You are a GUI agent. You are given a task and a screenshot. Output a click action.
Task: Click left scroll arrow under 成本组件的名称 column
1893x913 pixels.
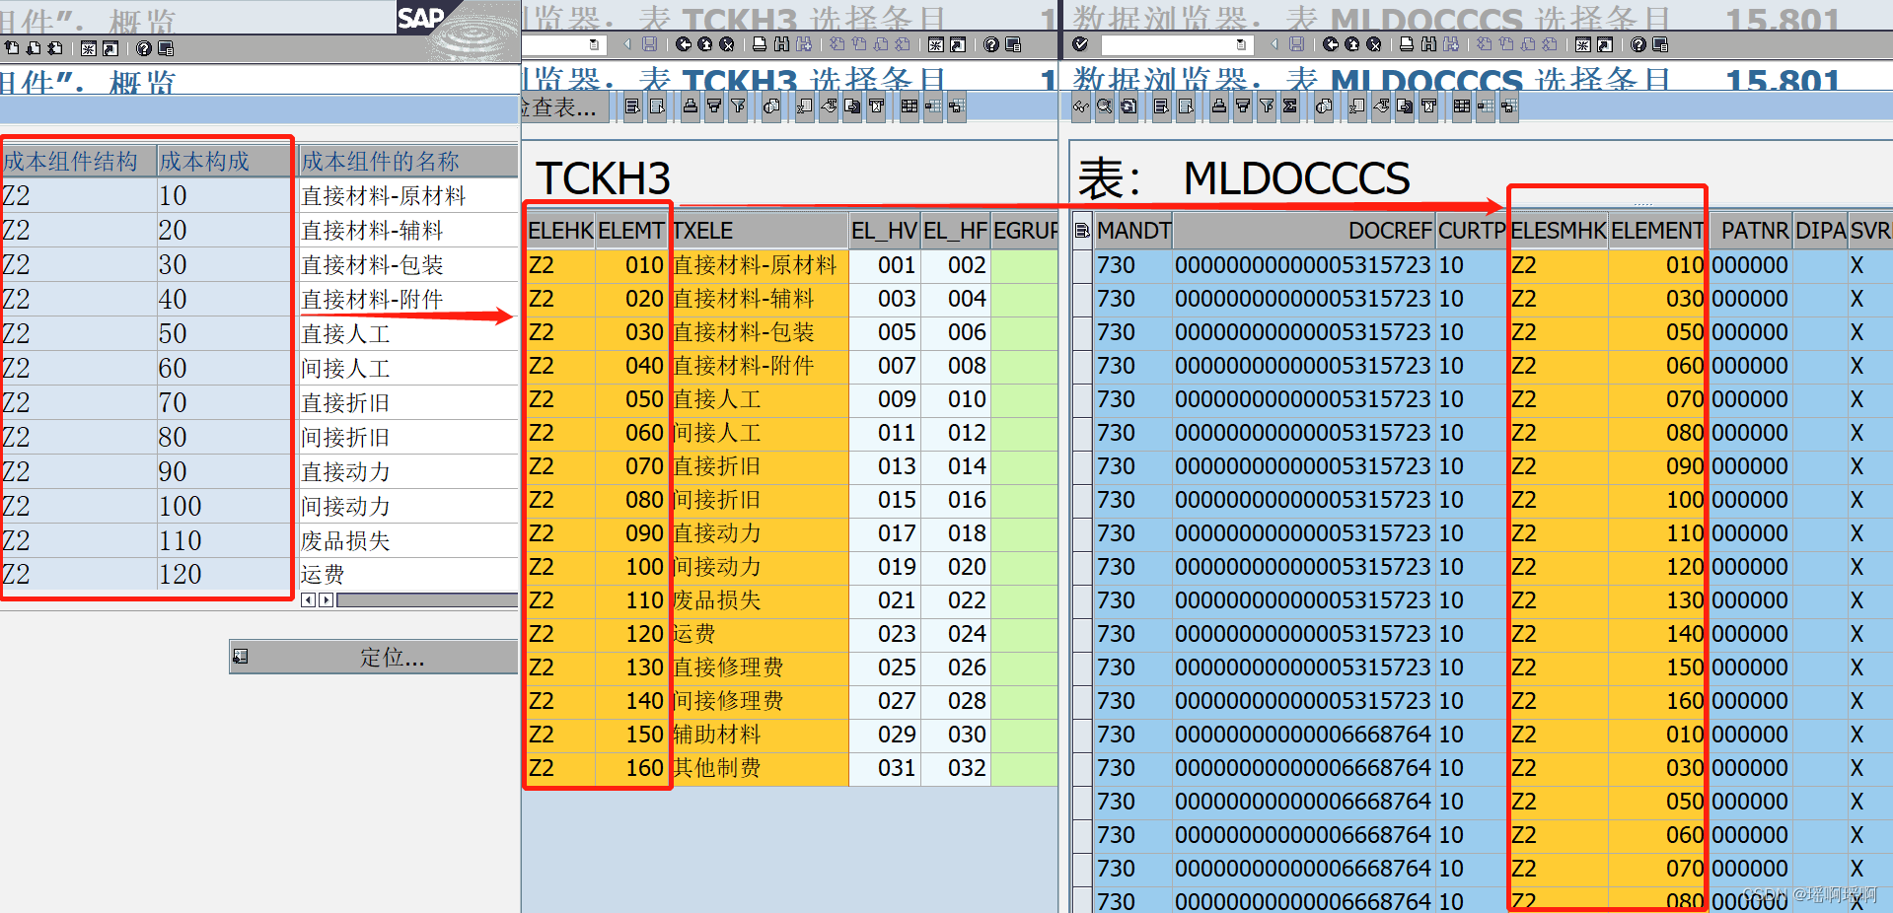309,599
